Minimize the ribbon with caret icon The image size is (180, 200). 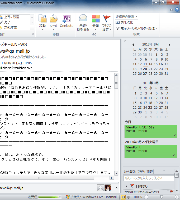(x=172, y=9)
